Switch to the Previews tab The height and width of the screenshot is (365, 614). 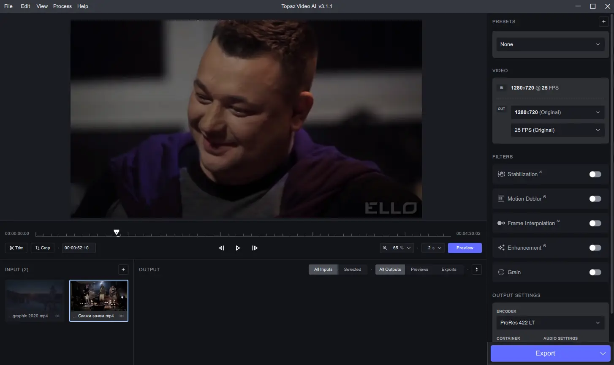[x=419, y=270]
